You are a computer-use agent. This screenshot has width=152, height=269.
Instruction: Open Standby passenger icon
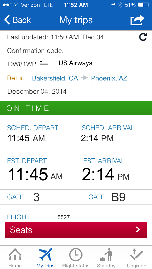pos(106,255)
